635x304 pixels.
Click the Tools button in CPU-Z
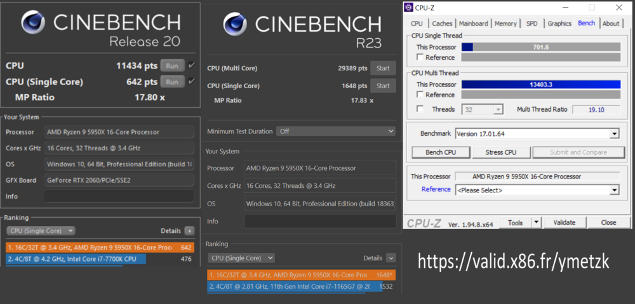(x=515, y=222)
